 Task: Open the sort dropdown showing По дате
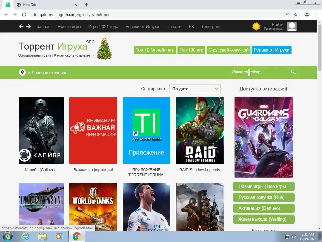pyautogui.click(x=195, y=89)
